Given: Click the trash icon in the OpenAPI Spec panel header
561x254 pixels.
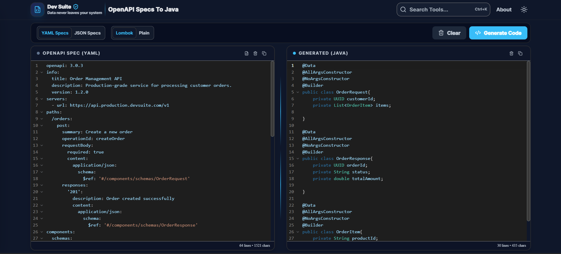Looking at the screenshot, I should click(x=256, y=53).
